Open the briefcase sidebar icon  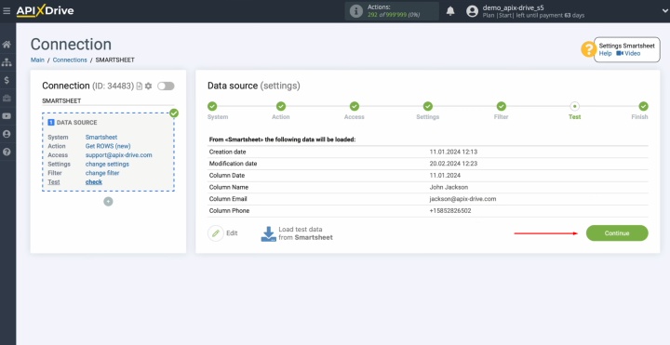(x=7, y=99)
